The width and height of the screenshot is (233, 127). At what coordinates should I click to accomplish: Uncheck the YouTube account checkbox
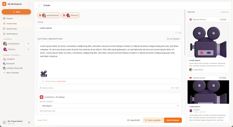64,15
